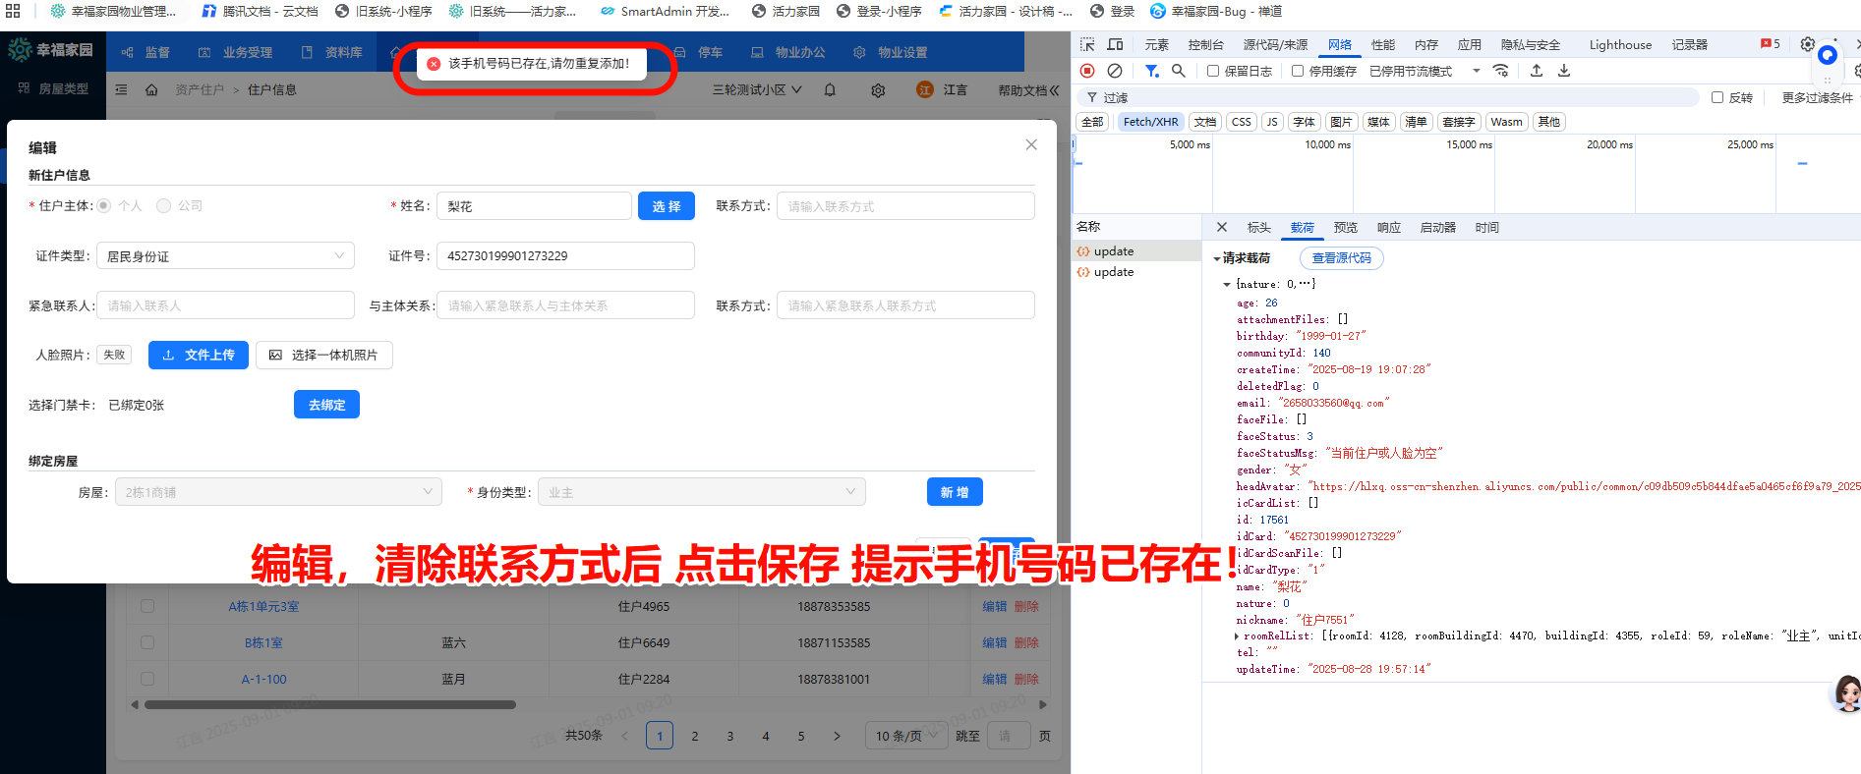Go to next page arrow in pagination

pos(837,736)
